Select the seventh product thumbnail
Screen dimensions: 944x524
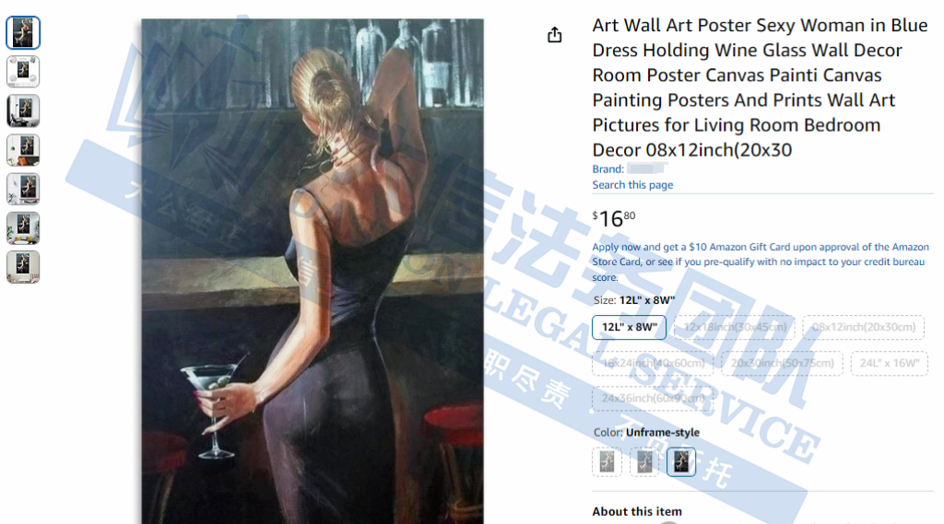pyautogui.click(x=23, y=267)
